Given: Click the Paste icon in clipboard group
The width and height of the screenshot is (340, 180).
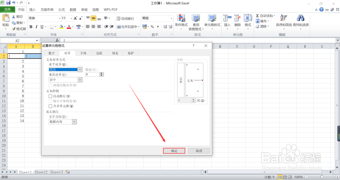Looking at the screenshot, I should click(6, 18).
